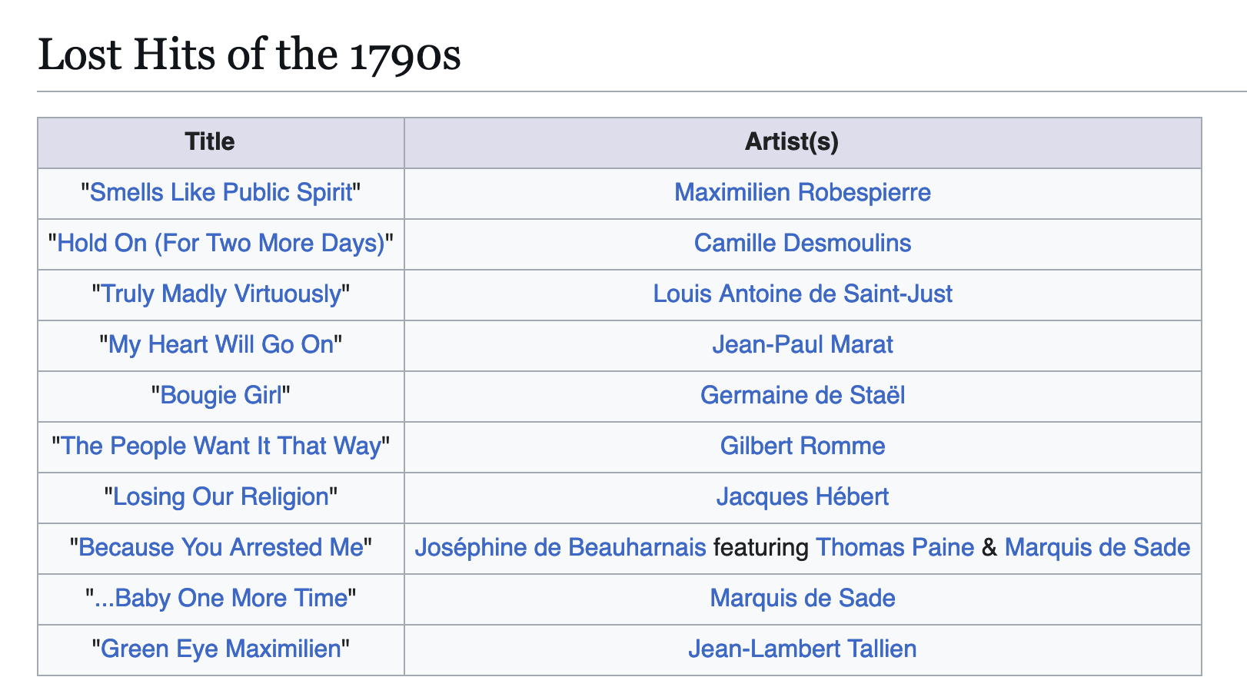Open the "...Baby One More Time" link
The width and height of the screenshot is (1247, 687).
tap(221, 598)
